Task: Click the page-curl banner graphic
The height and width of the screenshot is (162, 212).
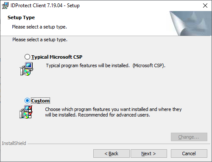Action: [x=190, y=23]
